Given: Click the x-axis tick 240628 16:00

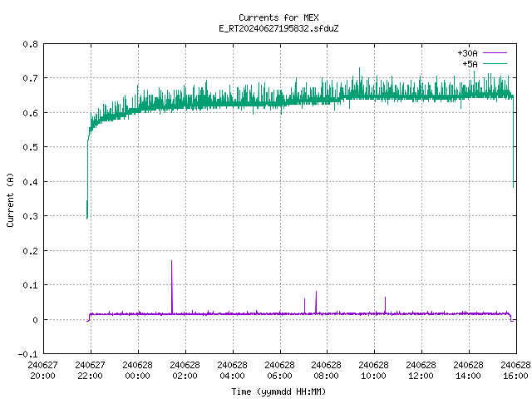Looking at the screenshot, I should (515, 370).
